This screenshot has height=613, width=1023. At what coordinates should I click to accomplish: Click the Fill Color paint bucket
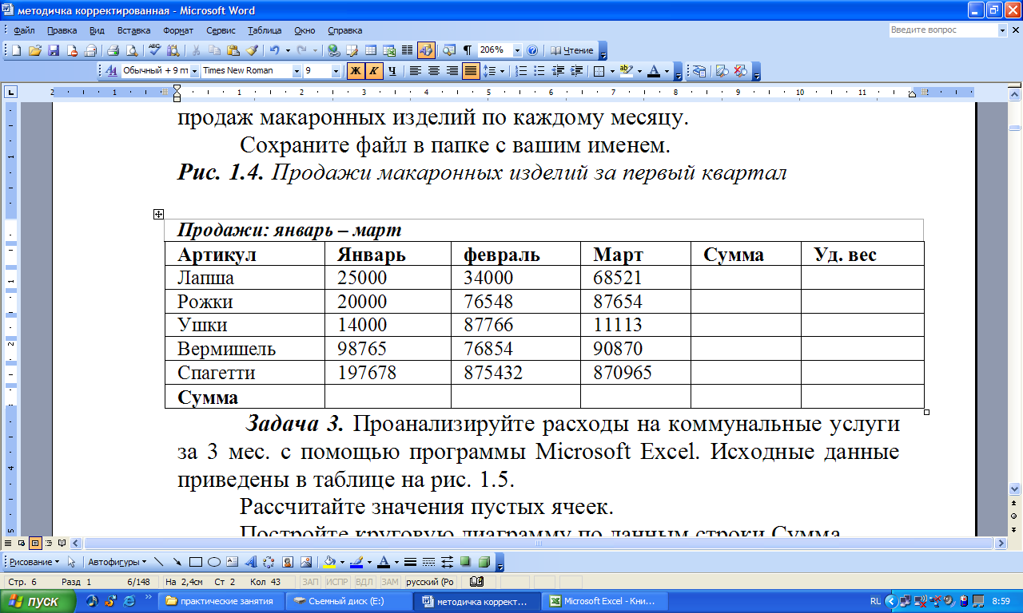pyautogui.click(x=329, y=561)
